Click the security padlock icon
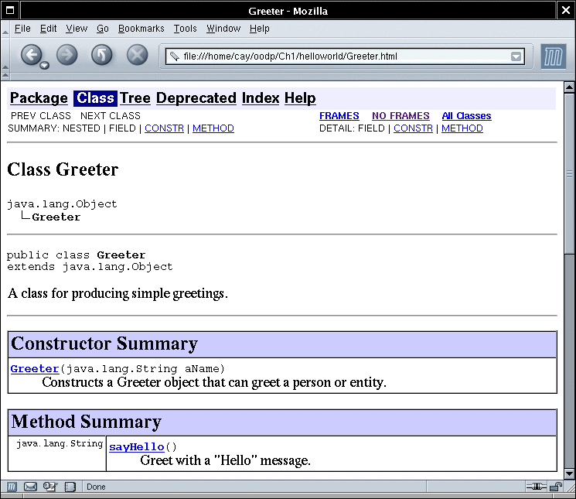576x499 pixels. click(x=557, y=487)
